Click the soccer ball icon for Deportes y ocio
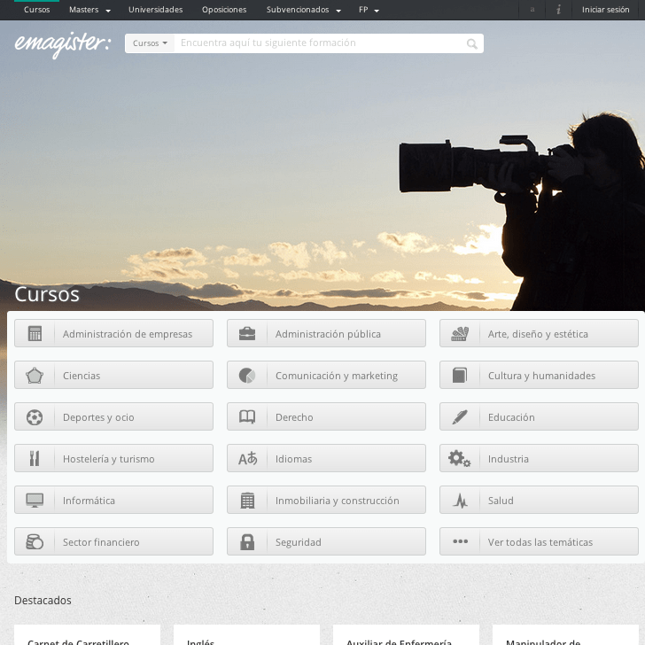Viewport: 645px width, 645px height. pyautogui.click(x=35, y=417)
